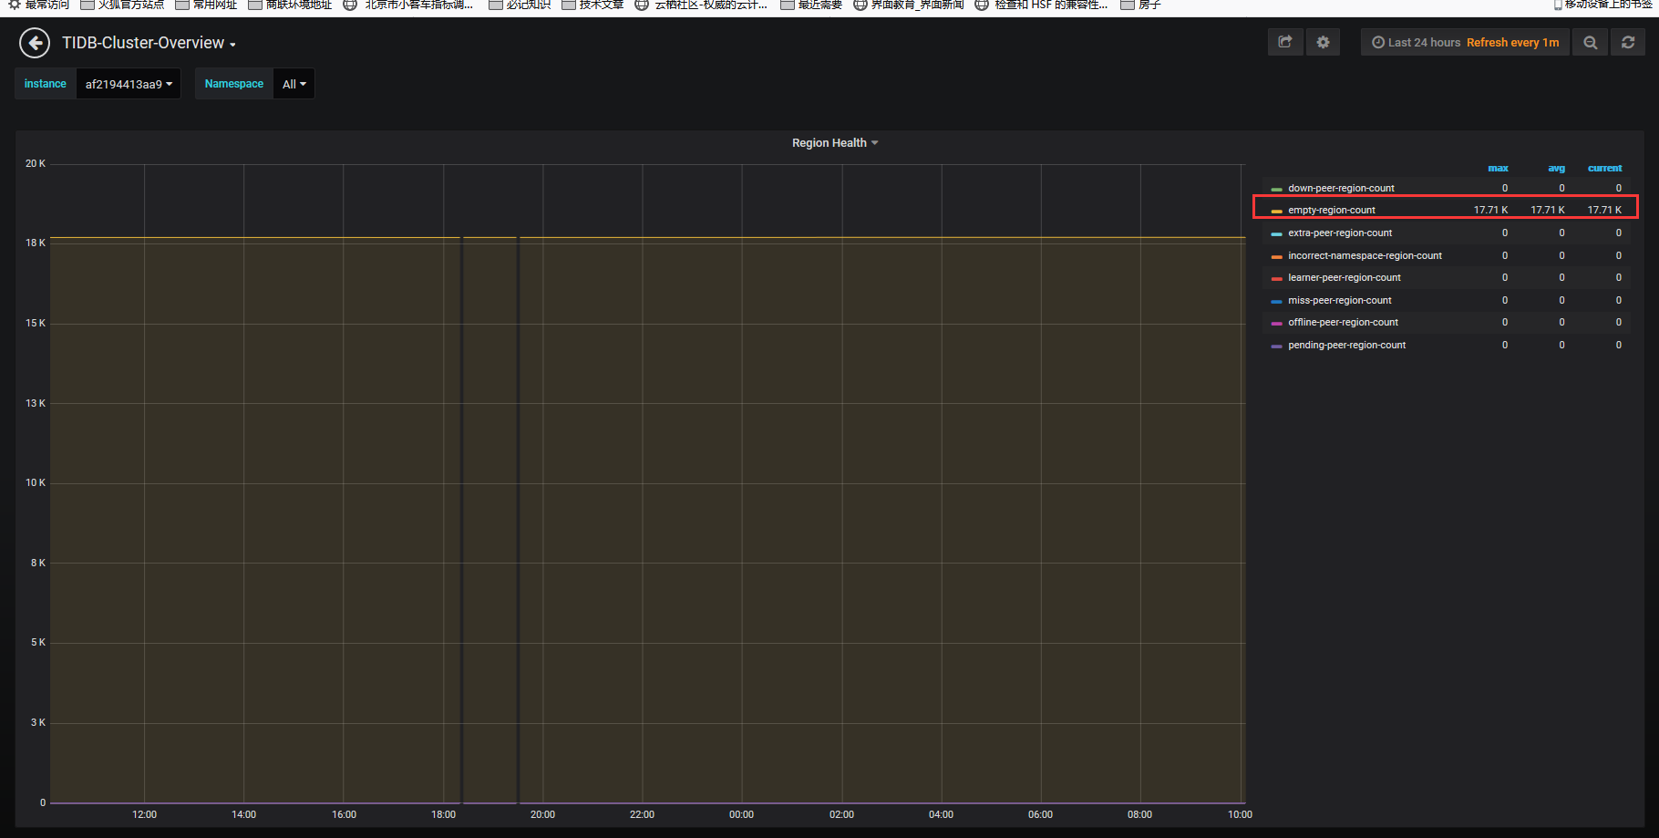Screen dimensions: 1659x838
Task: Toggle the down-peer-region-count legend series
Action: pos(1341,188)
